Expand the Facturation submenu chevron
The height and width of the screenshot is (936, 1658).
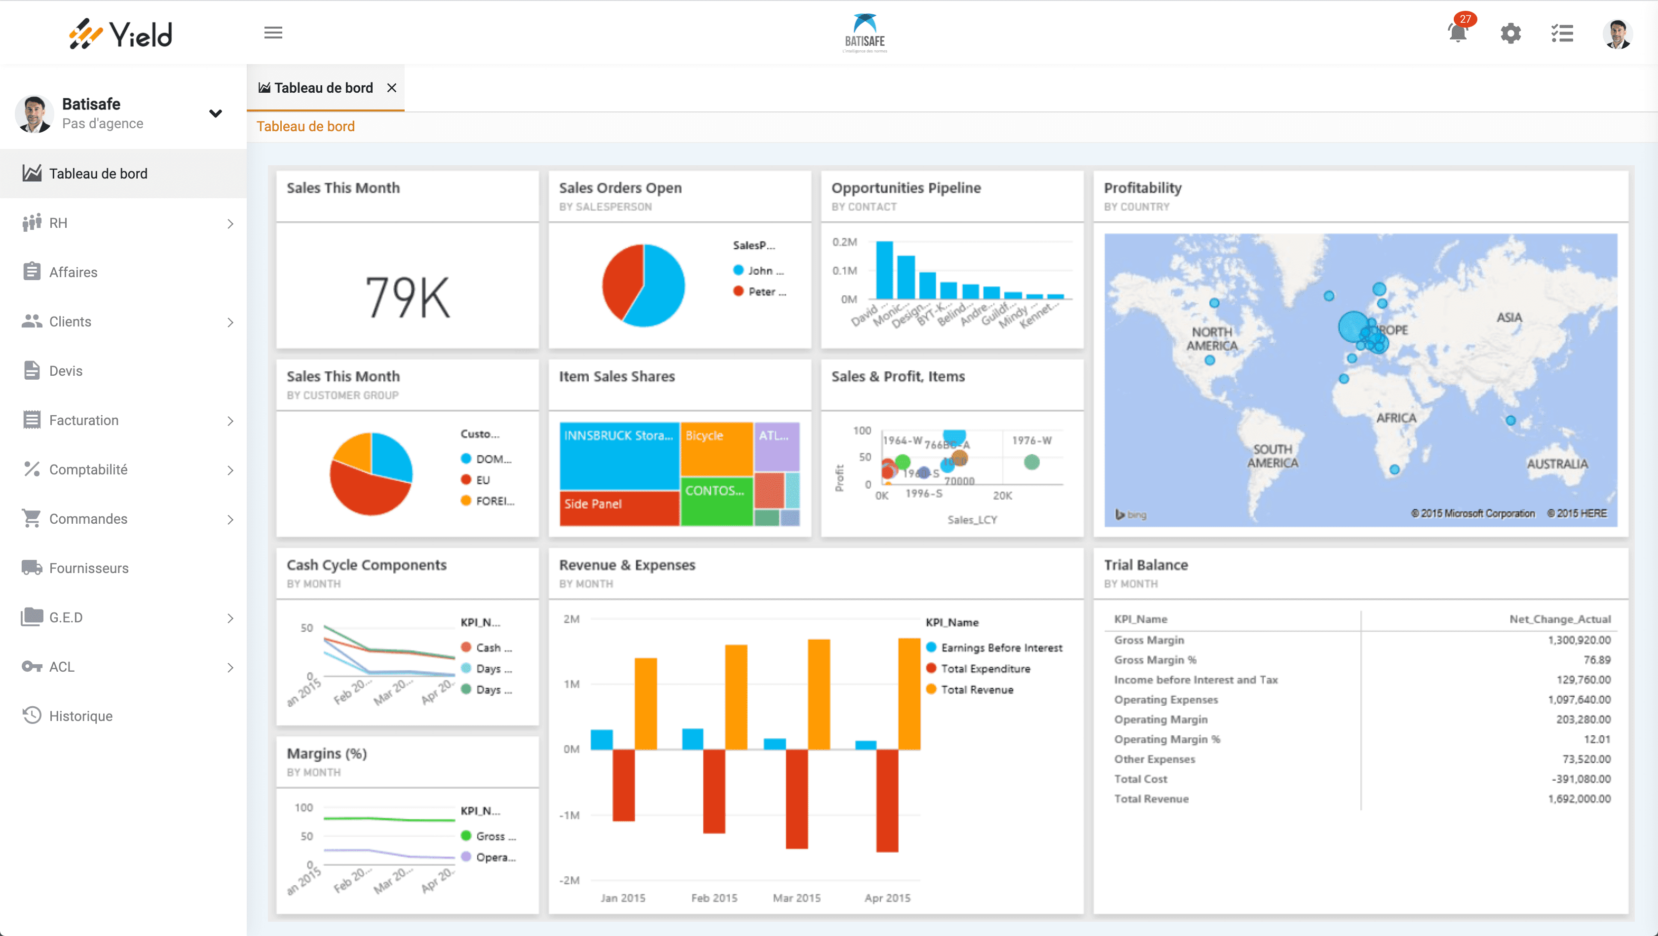[x=230, y=421]
